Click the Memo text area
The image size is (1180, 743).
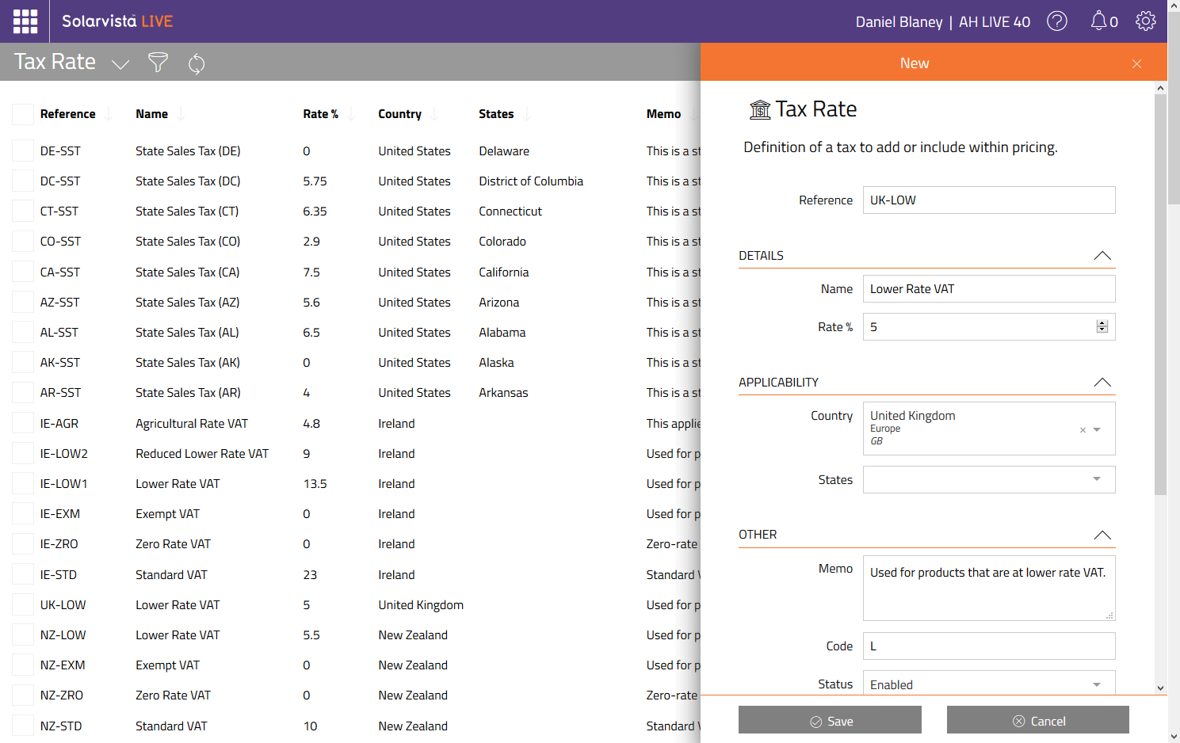pos(989,588)
